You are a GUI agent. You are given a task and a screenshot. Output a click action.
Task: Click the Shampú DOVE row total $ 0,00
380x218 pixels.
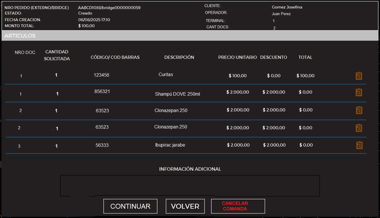coord(306,92)
